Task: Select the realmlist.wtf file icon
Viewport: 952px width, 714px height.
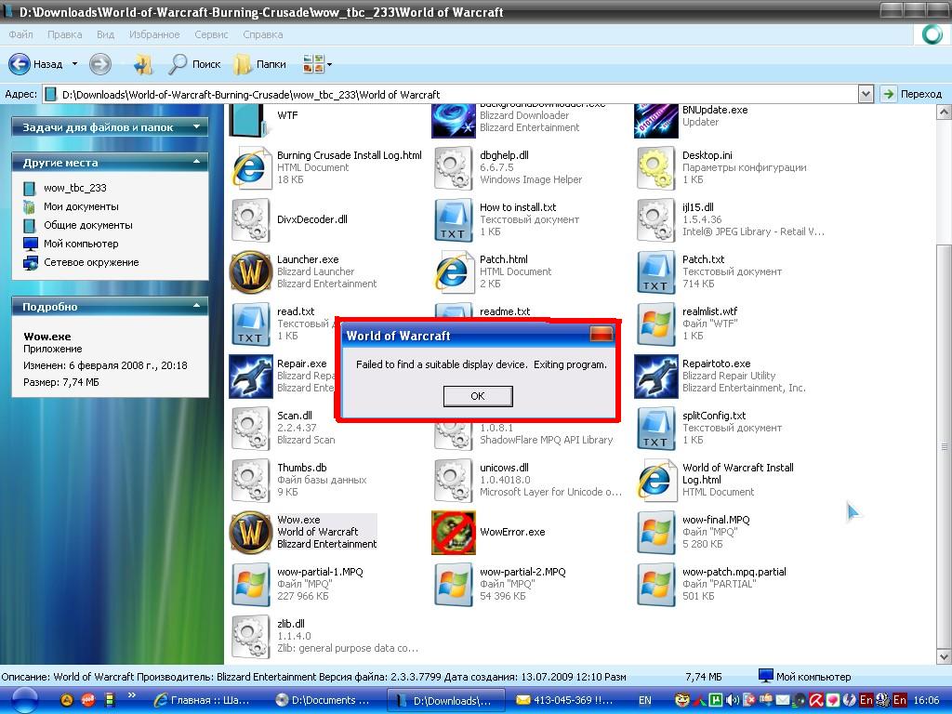Action: point(655,324)
